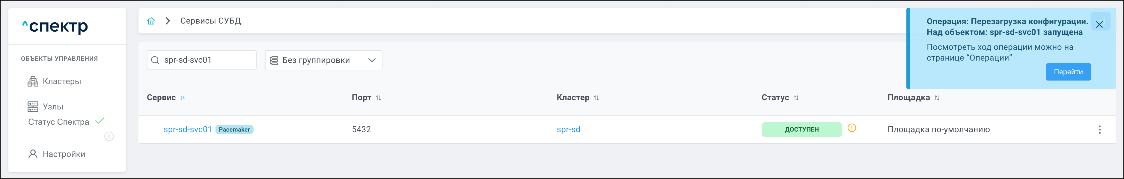The height and width of the screenshot is (179, 1124).
Task: Click the orange warning icon beside status
Action: click(x=851, y=128)
